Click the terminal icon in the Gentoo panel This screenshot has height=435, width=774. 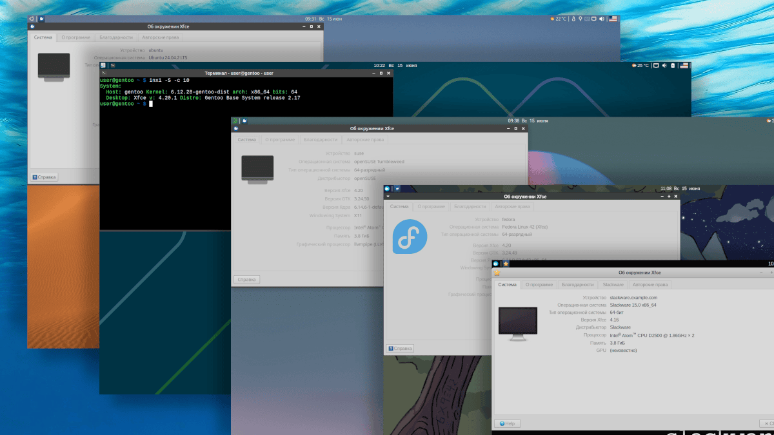(112, 65)
